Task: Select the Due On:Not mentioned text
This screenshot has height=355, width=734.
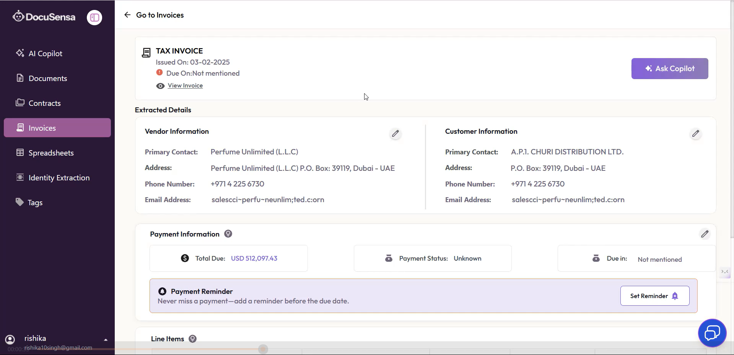Action: pyautogui.click(x=203, y=73)
